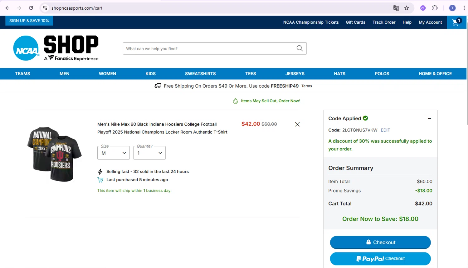The height and width of the screenshot is (268, 468).
Task: Open the MEN category
Action: [65, 74]
